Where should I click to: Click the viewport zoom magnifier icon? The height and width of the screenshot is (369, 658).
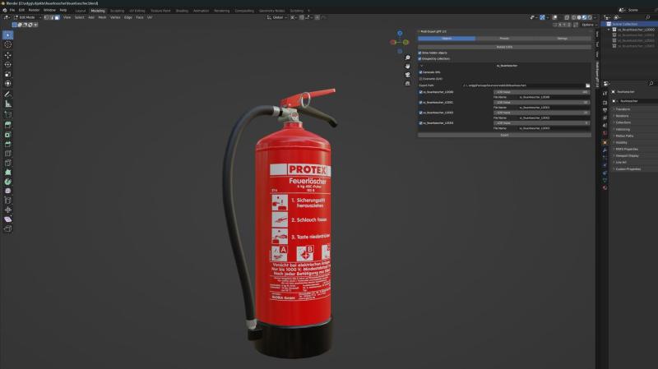coord(407,58)
